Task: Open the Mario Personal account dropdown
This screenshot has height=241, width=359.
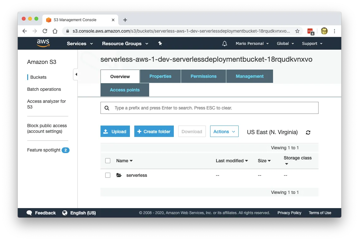Action: coord(252,44)
